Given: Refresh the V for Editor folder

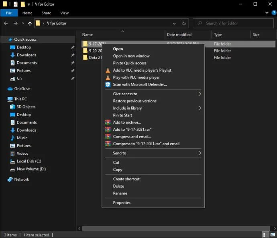Looking at the screenshot, I should coord(184,23).
